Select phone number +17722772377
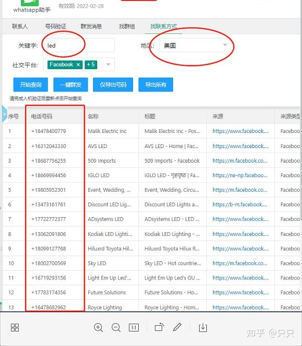The height and width of the screenshot is (346, 302). pos(48,219)
